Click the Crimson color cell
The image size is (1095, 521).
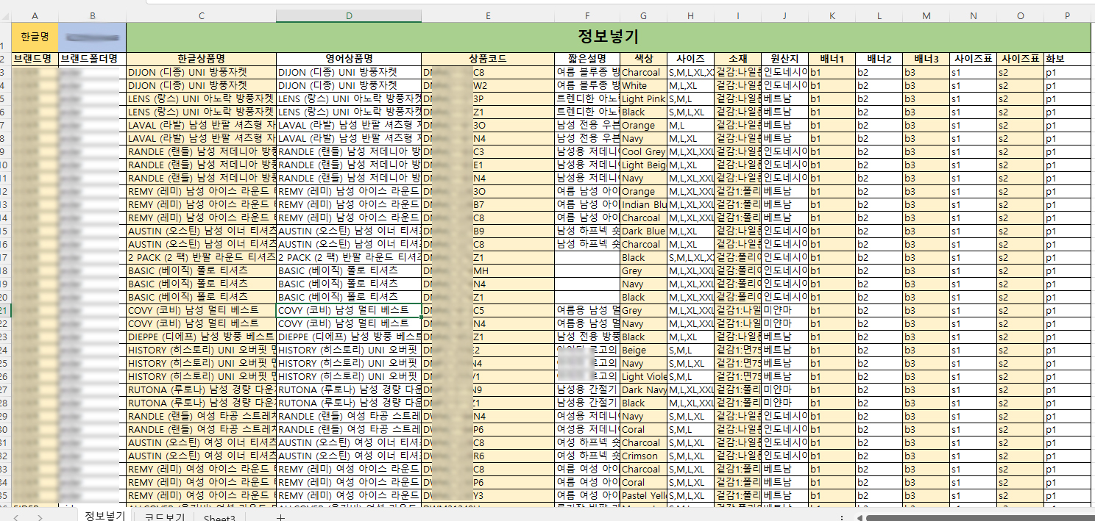click(643, 456)
